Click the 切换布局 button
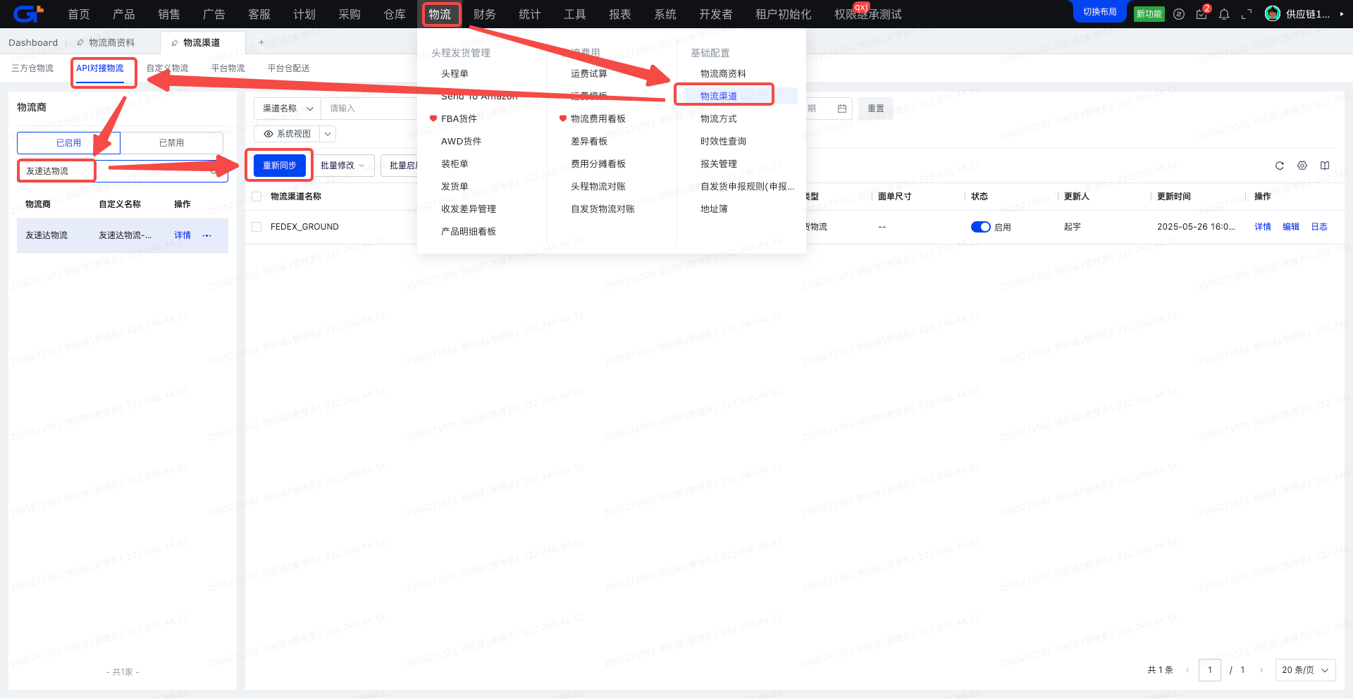This screenshot has height=699, width=1353. tap(1100, 12)
